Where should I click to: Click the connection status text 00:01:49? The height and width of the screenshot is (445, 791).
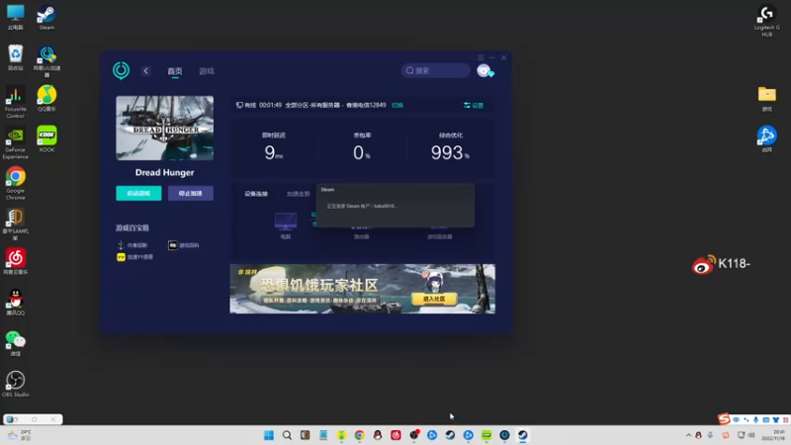pyautogui.click(x=270, y=105)
